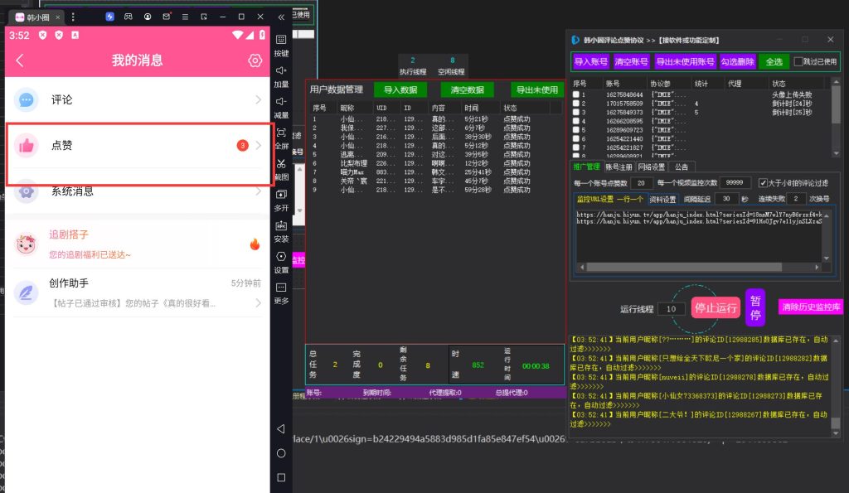This screenshot has height=493, width=849.
Task: Toggle emulator 全屏 fullscreen icon
Action: click(281, 132)
